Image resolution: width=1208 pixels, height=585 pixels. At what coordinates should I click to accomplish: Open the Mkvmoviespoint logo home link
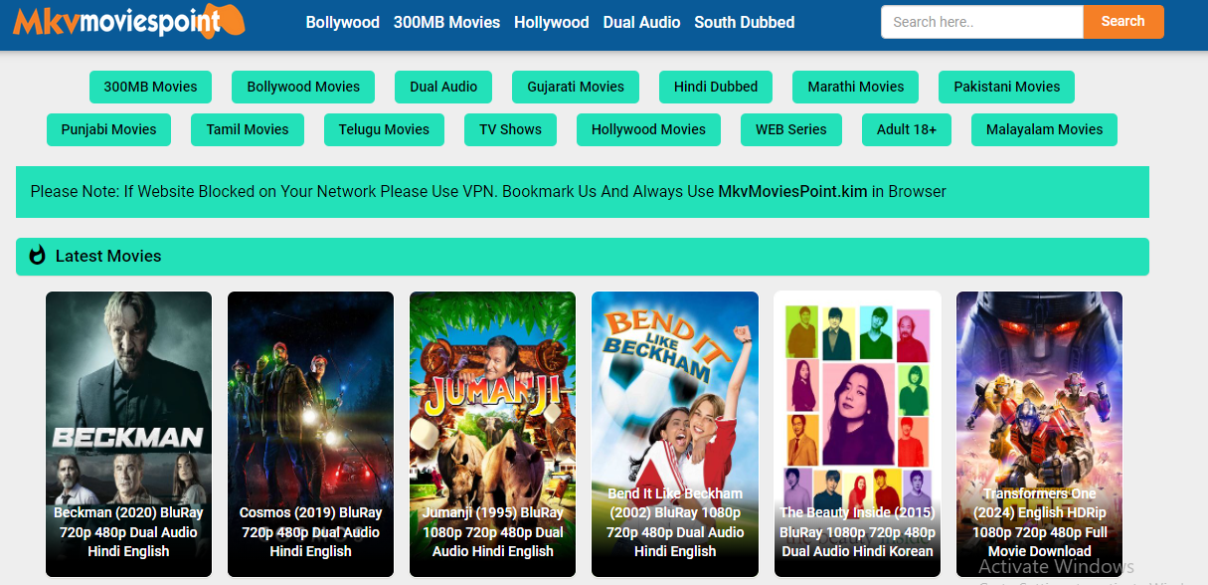(x=128, y=22)
